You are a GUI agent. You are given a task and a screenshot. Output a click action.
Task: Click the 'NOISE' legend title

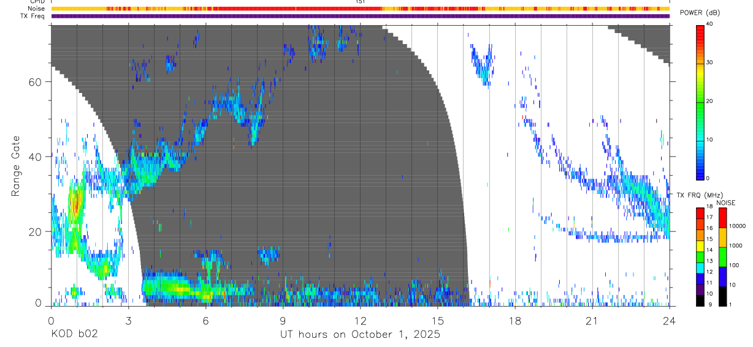tap(726, 203)
